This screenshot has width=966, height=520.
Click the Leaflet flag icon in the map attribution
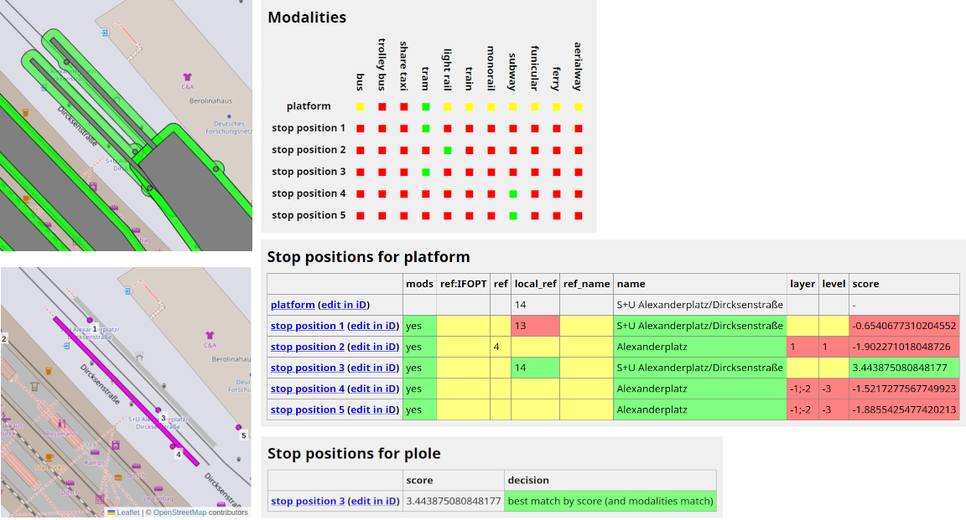(x=112, y=512)
